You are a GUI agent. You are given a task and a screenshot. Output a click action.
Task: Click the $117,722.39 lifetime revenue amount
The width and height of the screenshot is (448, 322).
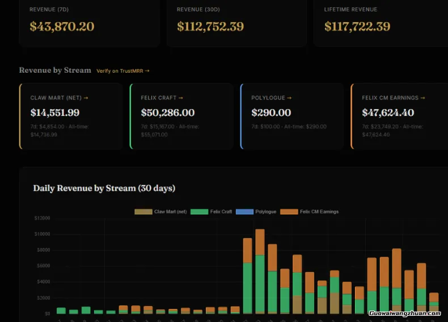coord(357,27)
